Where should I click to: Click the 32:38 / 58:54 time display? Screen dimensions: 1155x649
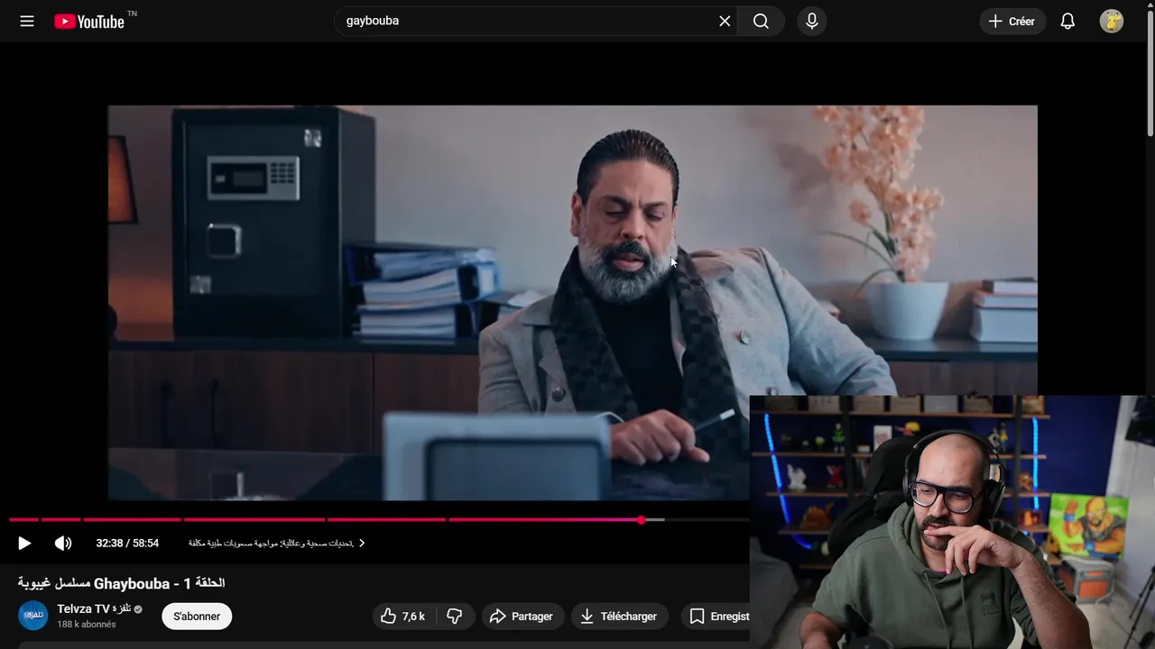click(x=127, y=543)
